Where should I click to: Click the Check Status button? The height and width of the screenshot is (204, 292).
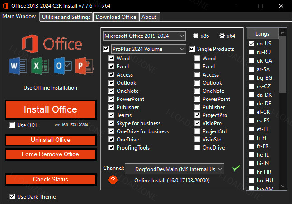(x=51, y=180)
